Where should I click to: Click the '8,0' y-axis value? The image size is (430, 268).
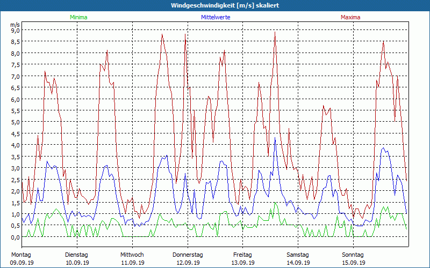click(16, 53)
